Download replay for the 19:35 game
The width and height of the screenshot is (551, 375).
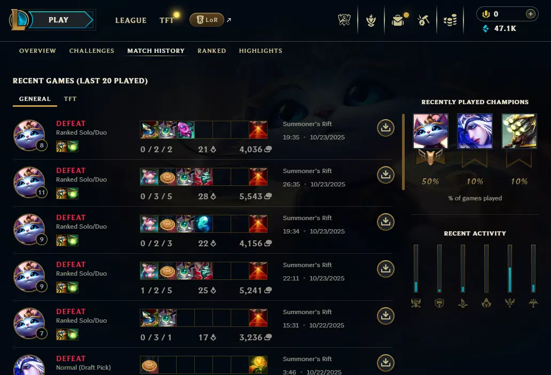(385, 128)
